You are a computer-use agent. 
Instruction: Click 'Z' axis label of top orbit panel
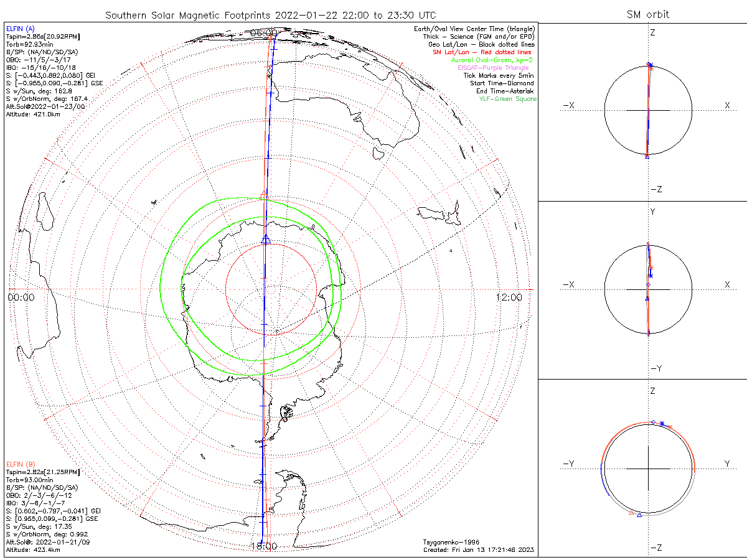652,32
